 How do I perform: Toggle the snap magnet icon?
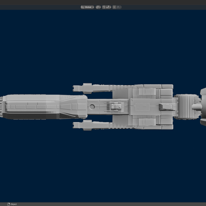[104, 7]
